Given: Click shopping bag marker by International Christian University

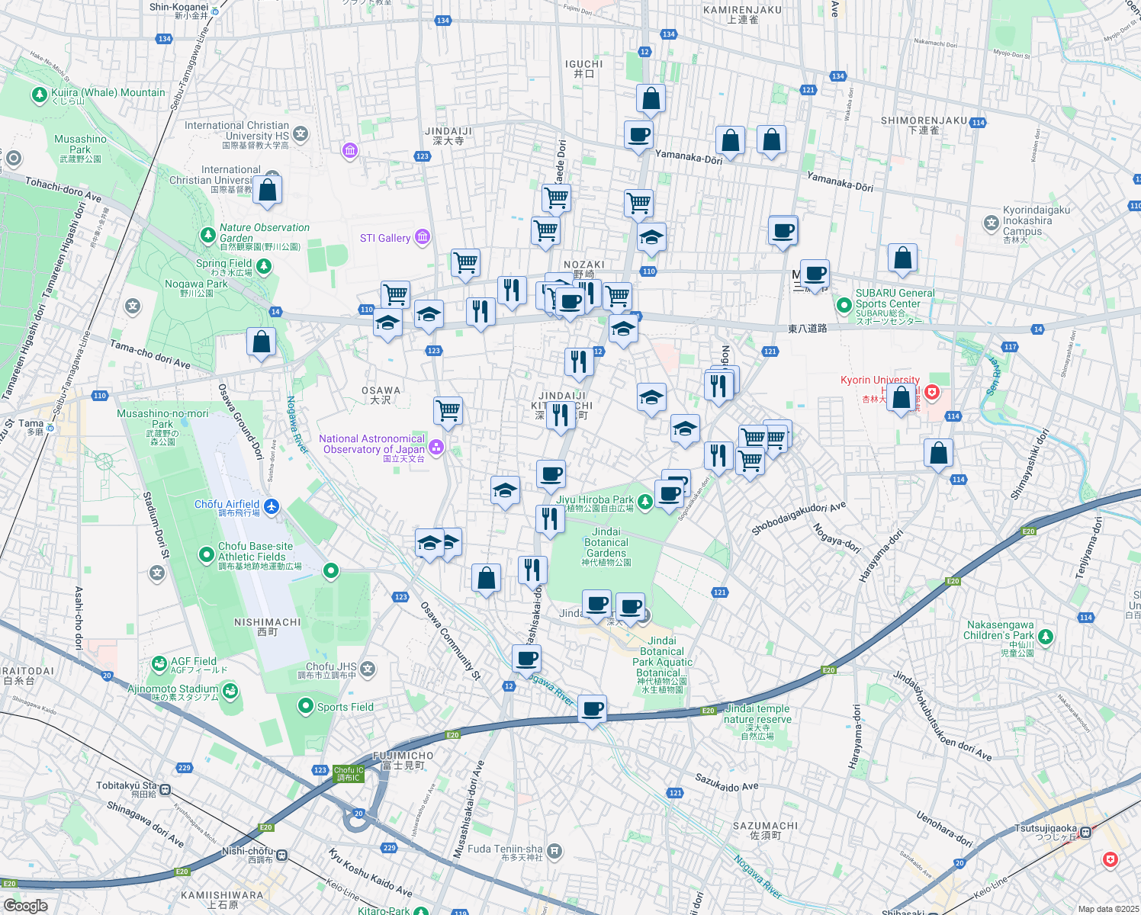Looking at the screenshot, I should [268, 191].
